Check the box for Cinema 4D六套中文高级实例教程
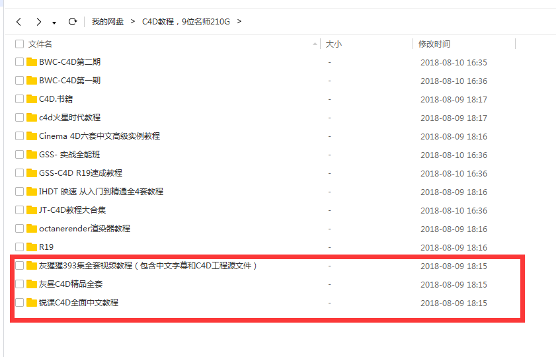Image resolution: width=556 pixels, height=357 pixels. [x=19, y=136]
